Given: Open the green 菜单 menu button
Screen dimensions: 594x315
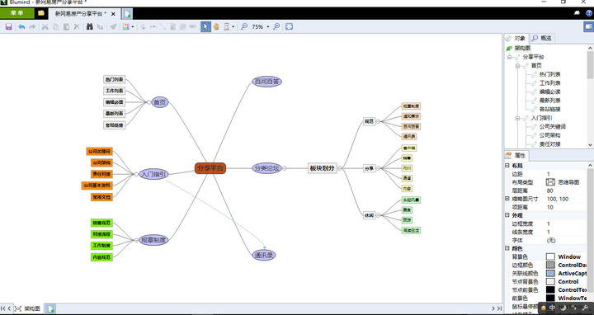Looking at the screenshot, I should [x=17, y=13].
